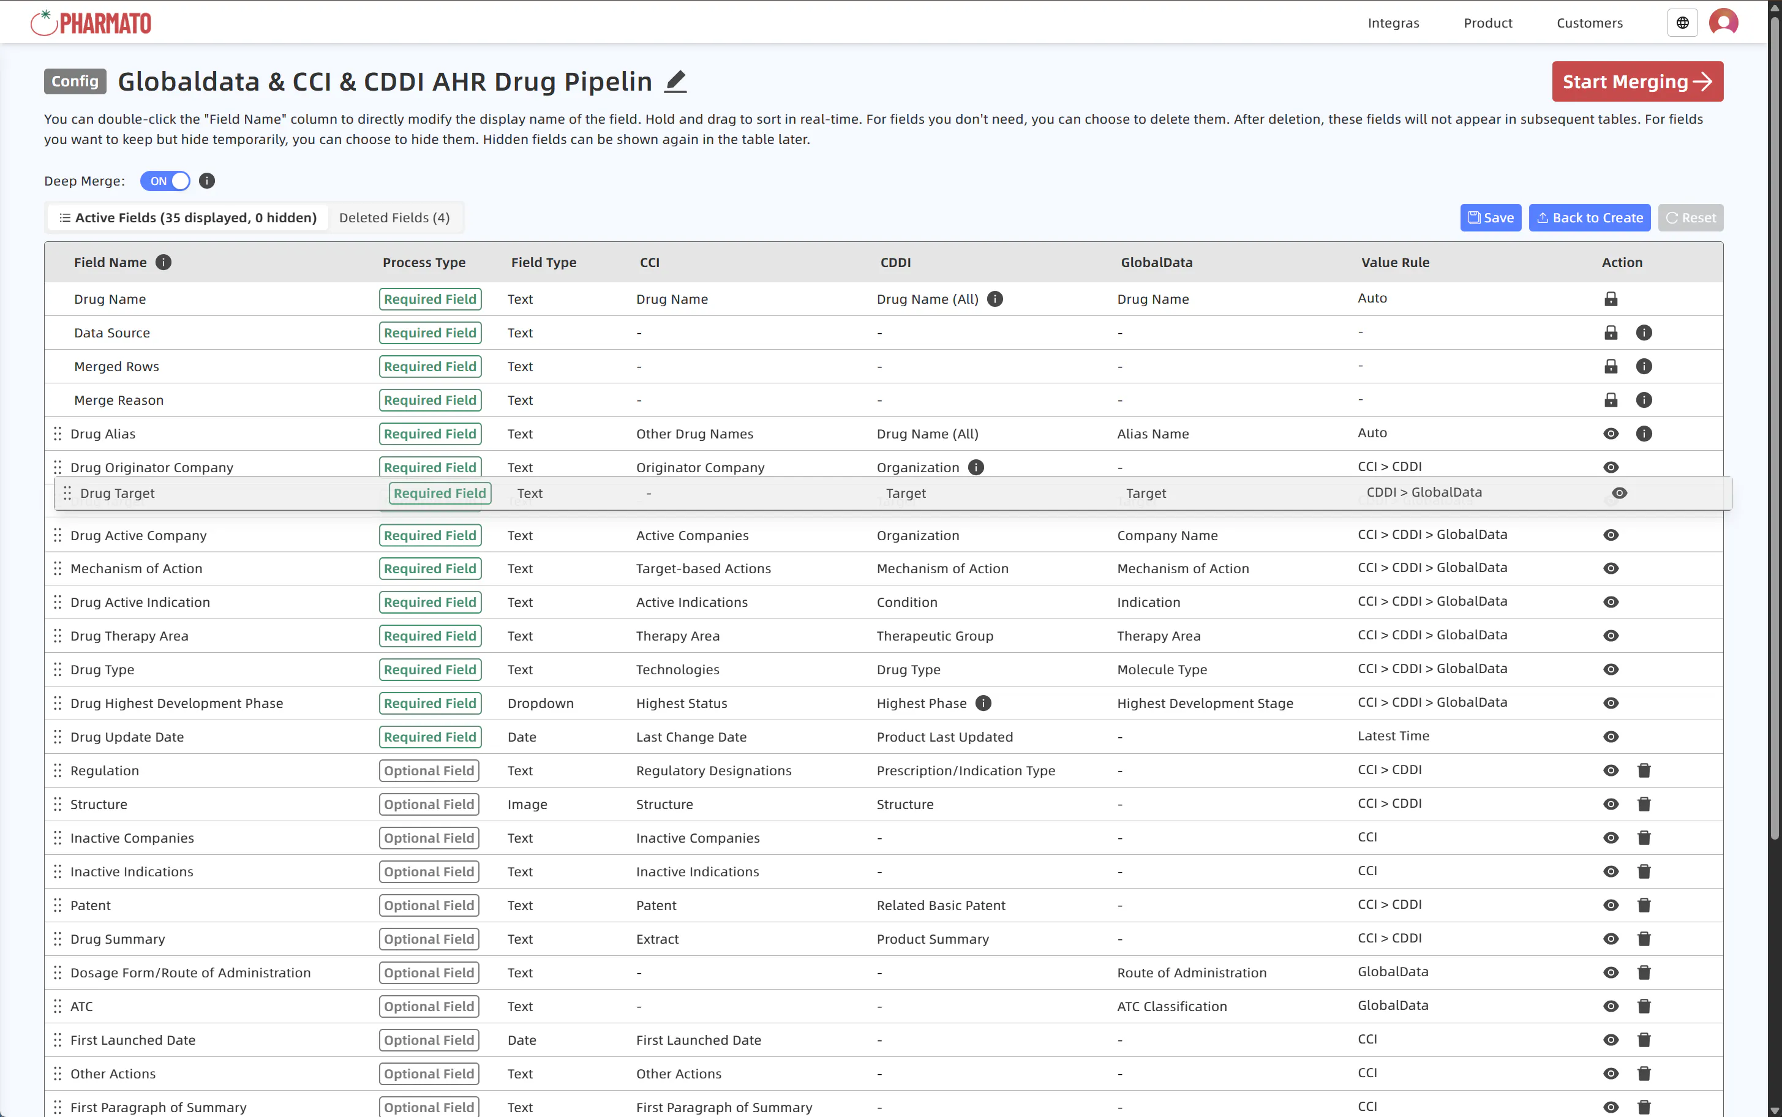Switch to the Deleted Fields (4) tab

pos(394,218)
